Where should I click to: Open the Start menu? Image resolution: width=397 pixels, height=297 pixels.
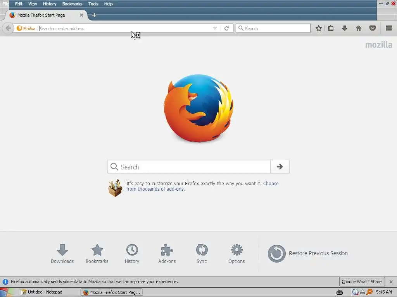7,292
